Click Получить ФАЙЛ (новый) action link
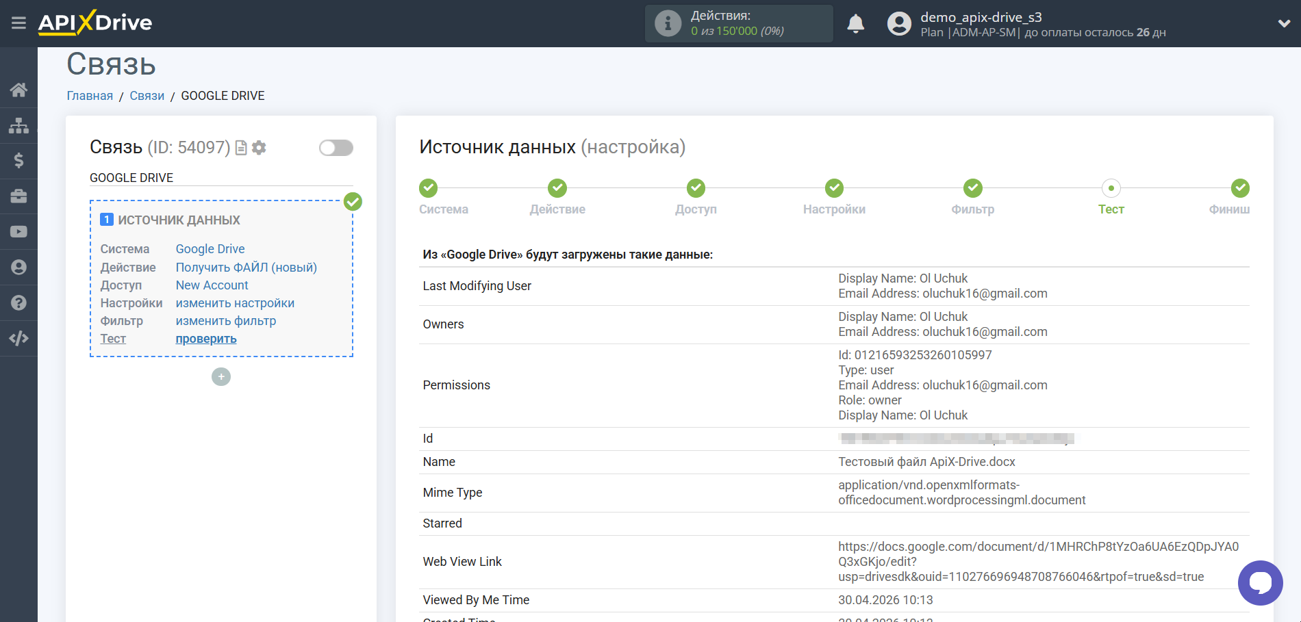Image resolution: width=1301 pixels, height=622 pixels. tap(247, 268)
